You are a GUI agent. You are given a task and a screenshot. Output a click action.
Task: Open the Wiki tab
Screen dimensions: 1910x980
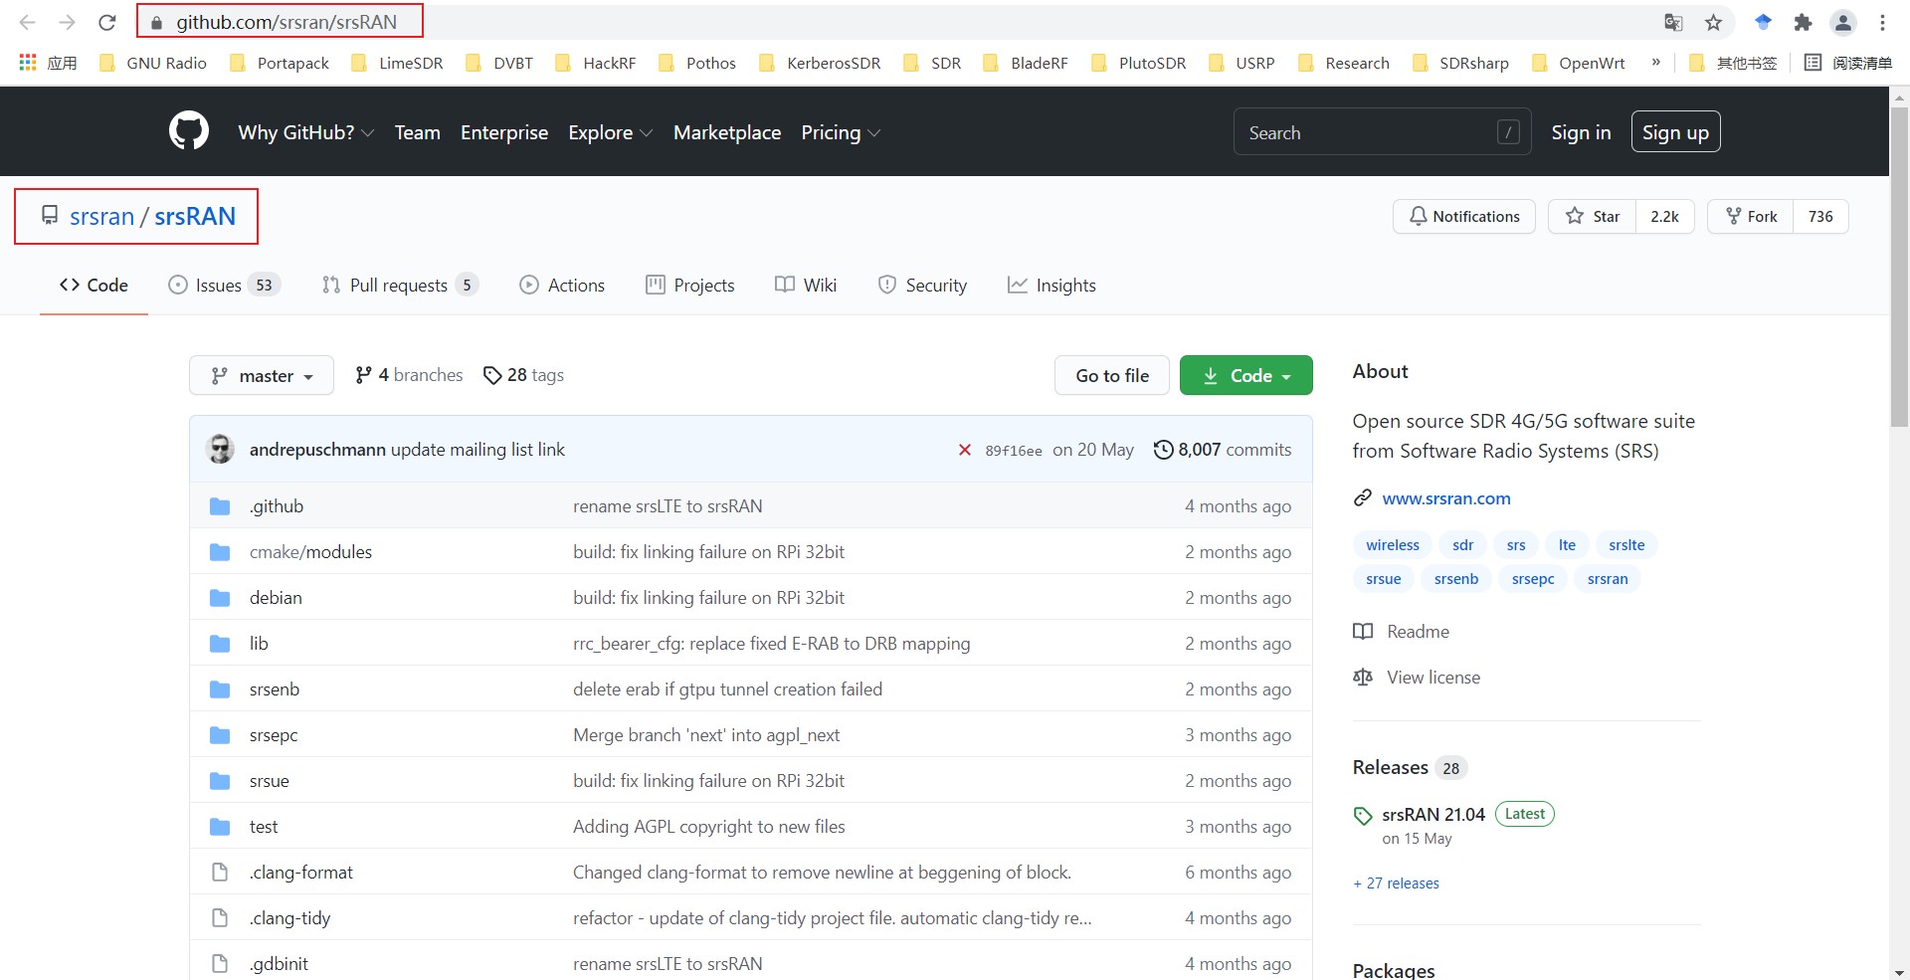(x=806, y=285)
